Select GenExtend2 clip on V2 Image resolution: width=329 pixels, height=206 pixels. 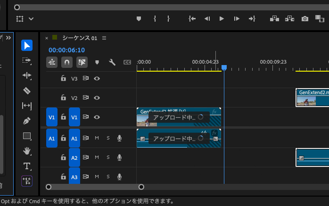coord(312,98)
